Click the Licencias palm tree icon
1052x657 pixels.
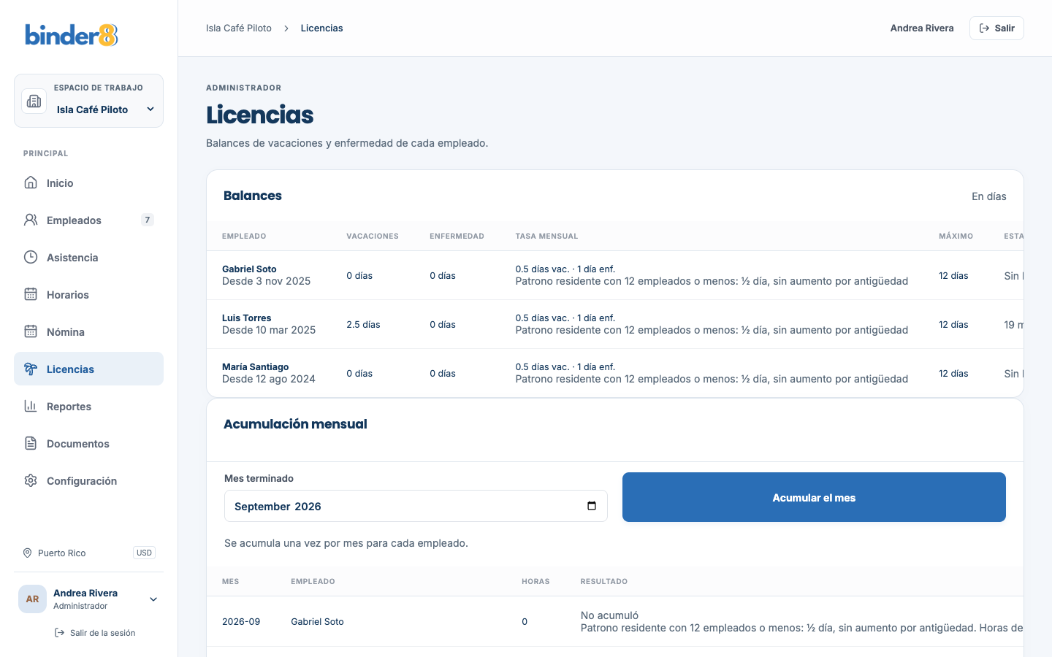coord(31,369)
